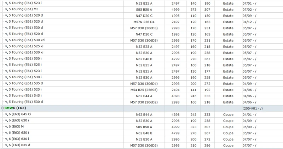Select the 5 Touring (E61) 550 i label
The width and height of the screenshot is (283, 149).
[x=25, y=58]
